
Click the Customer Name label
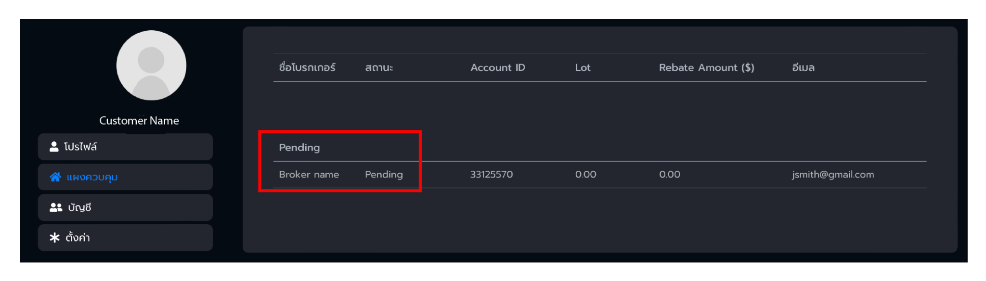pyautogui.click(x=139, y=120)
